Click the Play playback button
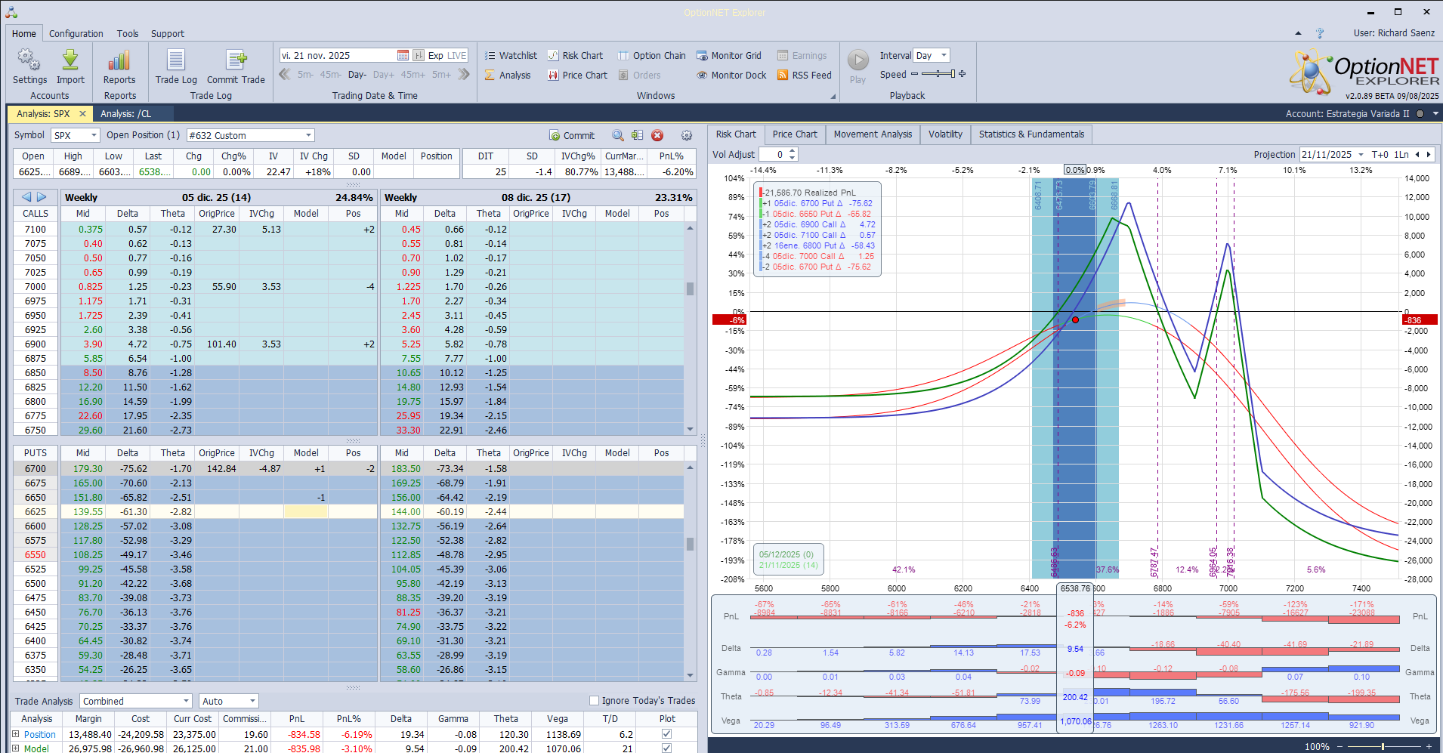This screenshot has height=753, width=1443. tap(857, 60)
